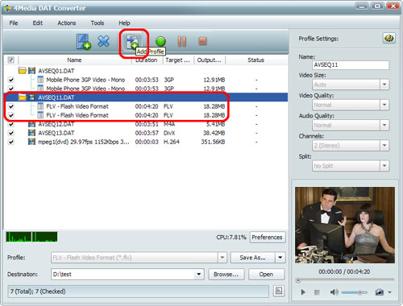Expand the Destination path dropdown
Image resolution: width=403 pixels, height=306 pixels.
[199, 275]
